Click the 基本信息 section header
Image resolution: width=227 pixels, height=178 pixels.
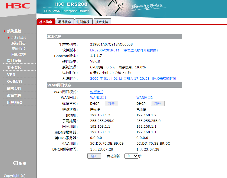114,37
